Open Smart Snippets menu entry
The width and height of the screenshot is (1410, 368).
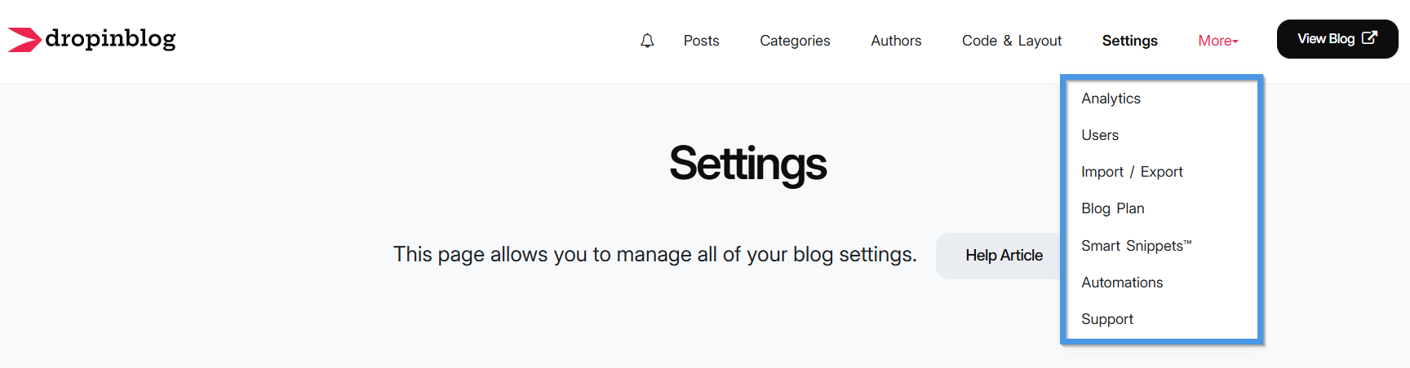pos(1136,246)
